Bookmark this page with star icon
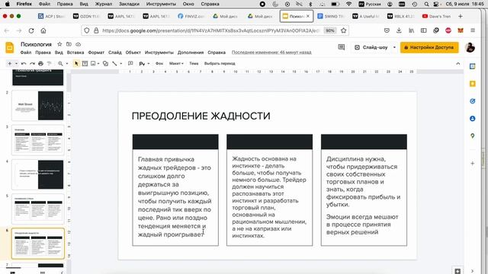The height and width of the screenshot is (274, 488). pyautogui.click(x=344, y=30)
